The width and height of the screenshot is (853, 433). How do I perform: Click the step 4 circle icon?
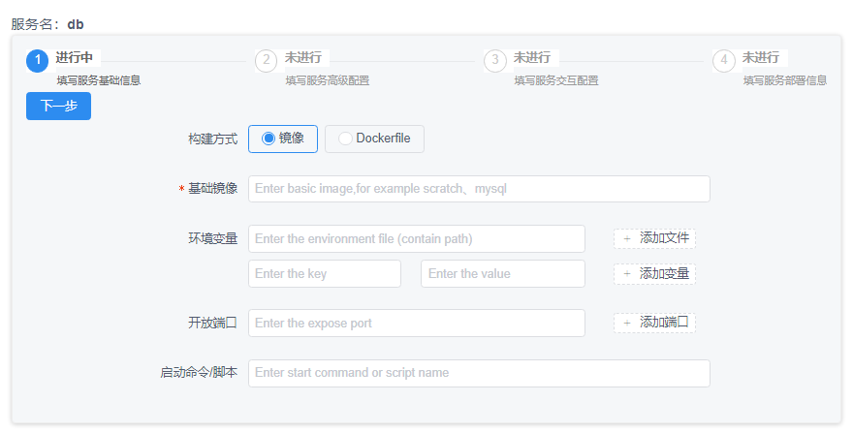pyautogui.click(x=724, y=61)
